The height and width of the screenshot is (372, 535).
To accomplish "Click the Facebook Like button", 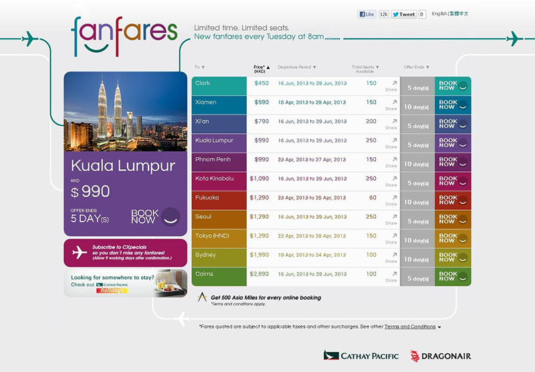I will [x=366, y=14].
